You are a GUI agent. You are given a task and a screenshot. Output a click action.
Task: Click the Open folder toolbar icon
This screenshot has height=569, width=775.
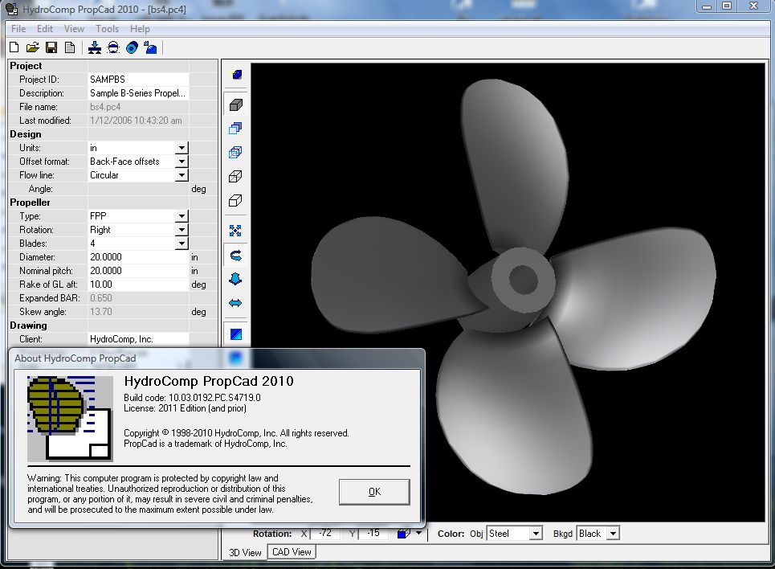(x=33, y=47)
